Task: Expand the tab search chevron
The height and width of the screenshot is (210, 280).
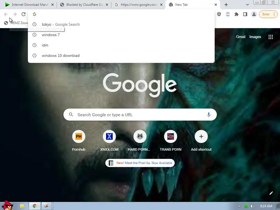Action: click(247, 5)
